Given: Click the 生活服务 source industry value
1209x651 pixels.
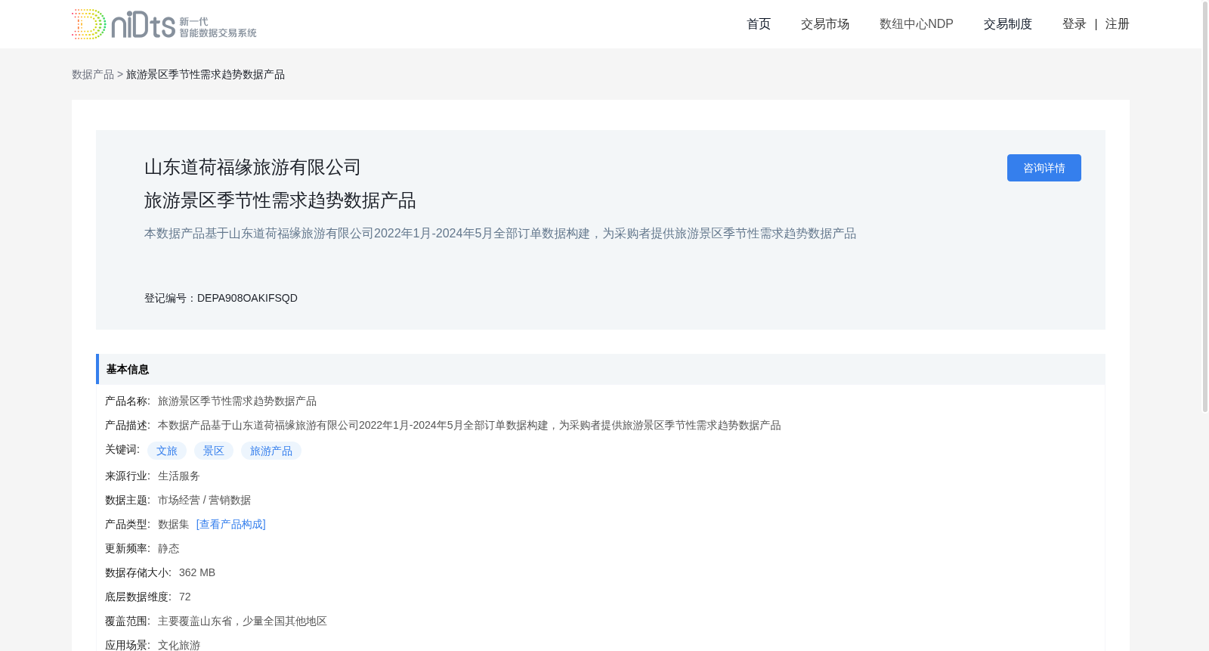Looking at the screenshot, I should click(x=179, y=476).
